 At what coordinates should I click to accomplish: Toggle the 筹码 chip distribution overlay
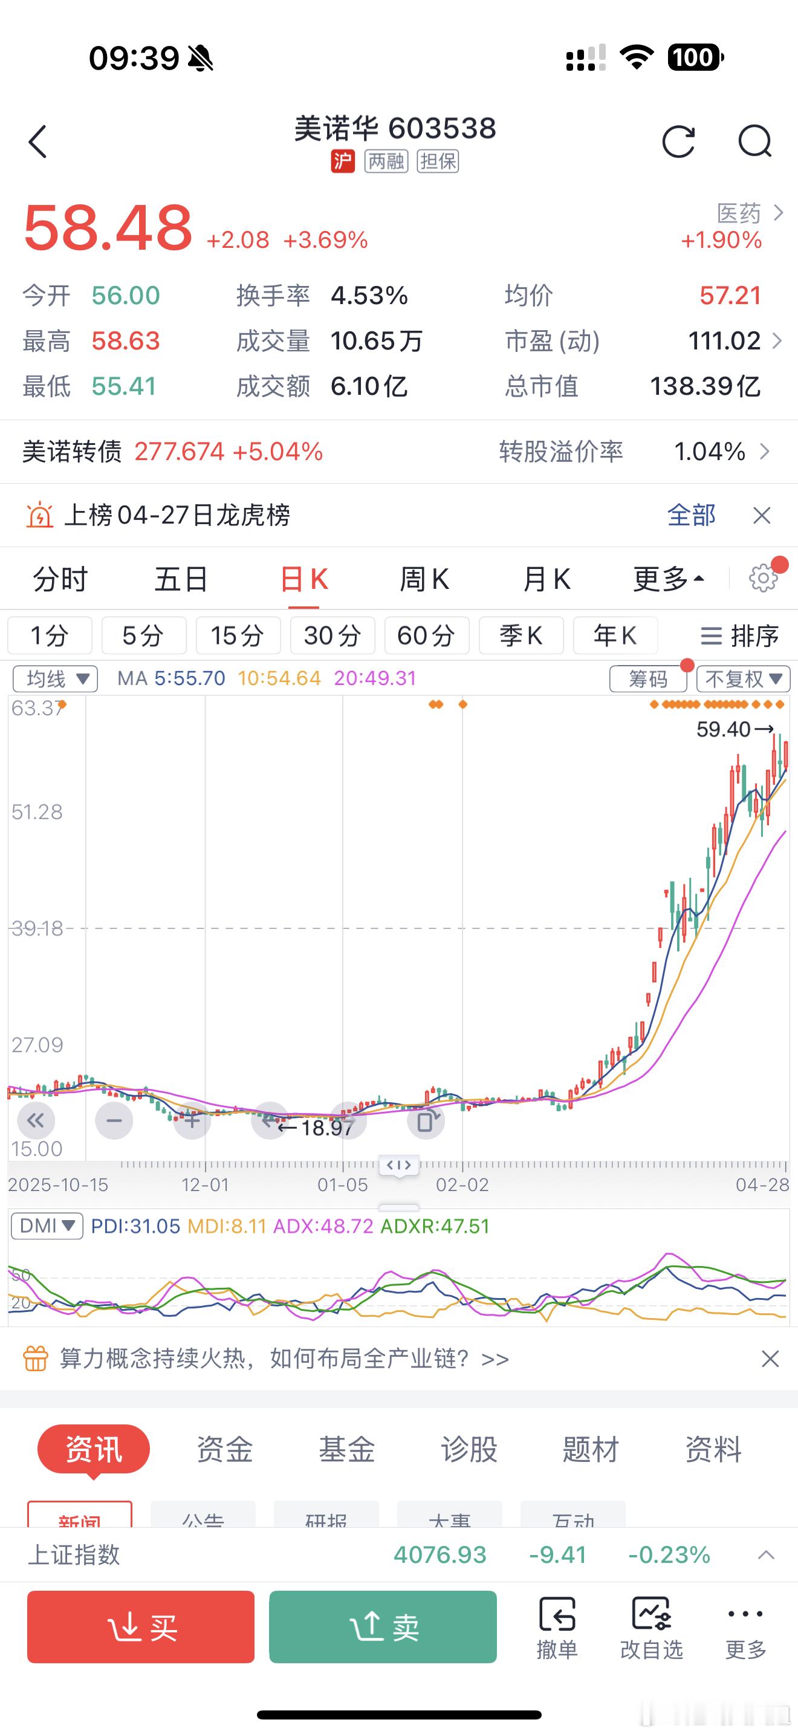648,679
